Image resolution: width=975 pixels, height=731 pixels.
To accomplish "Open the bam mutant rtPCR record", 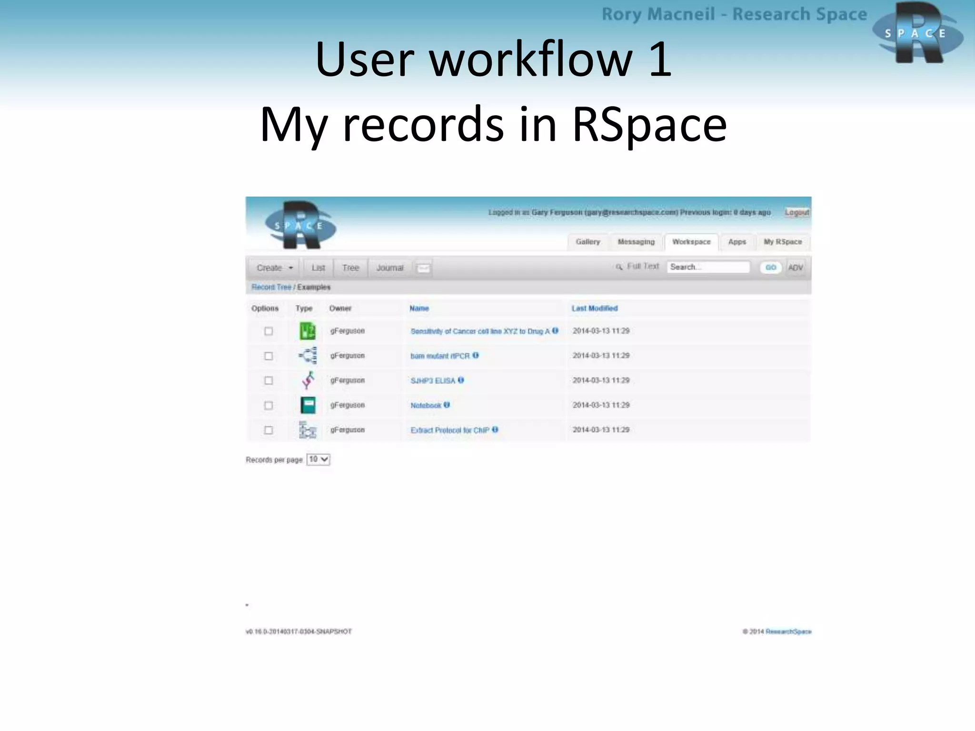I will (x=440, y=356).
